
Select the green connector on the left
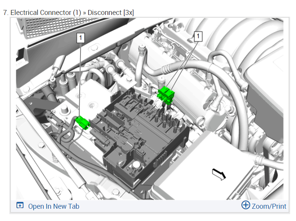(82, 123)
